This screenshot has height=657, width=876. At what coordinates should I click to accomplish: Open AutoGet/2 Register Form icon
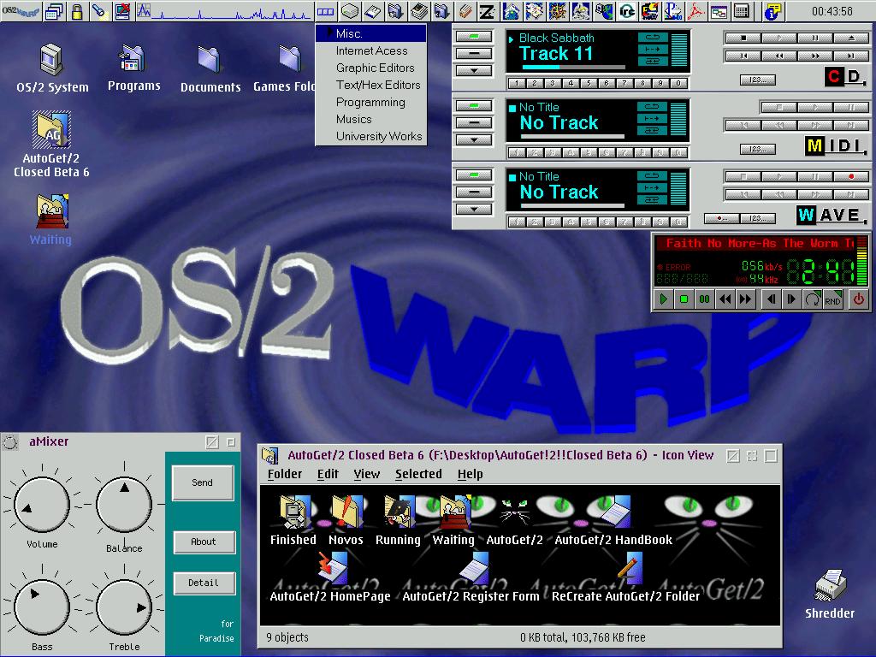click(471, 577)
